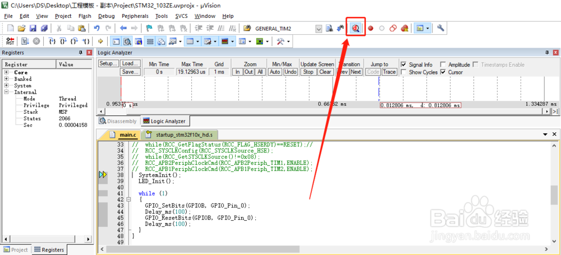
Task: Click the Min/Max Auto button
Action: pyautogui.click(x=275, y=72)
